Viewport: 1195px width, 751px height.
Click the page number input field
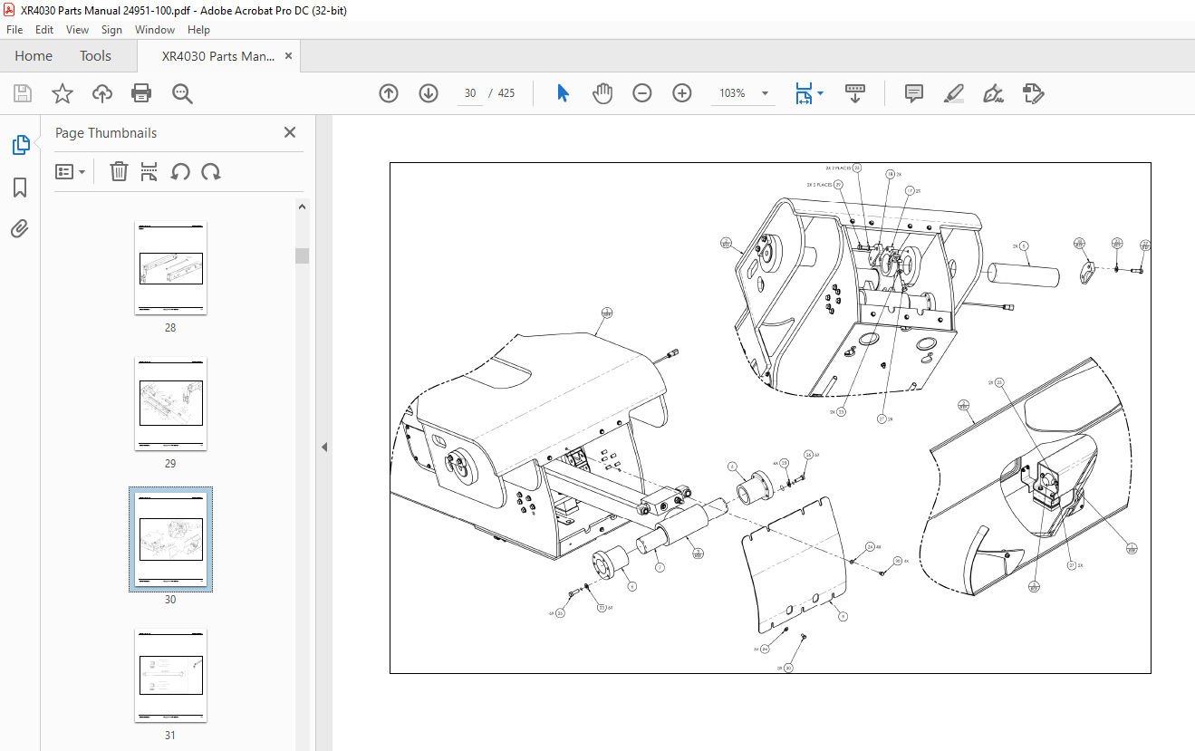tap(470, 93)
